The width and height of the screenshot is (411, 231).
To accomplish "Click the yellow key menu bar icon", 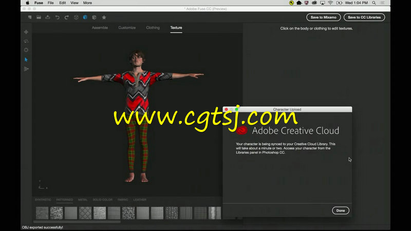I will pyautogui.click(x=291, y=3).
